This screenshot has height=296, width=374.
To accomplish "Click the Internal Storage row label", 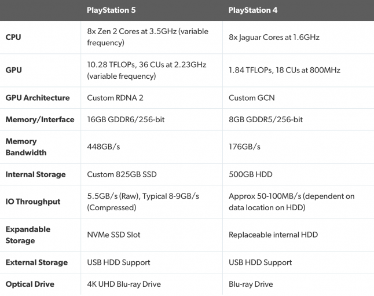I will click(x=36, y=174).
